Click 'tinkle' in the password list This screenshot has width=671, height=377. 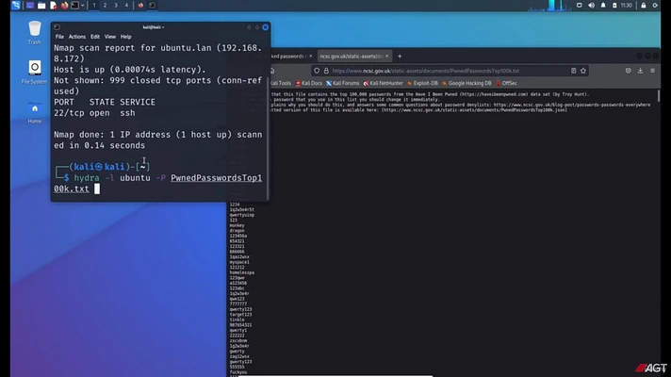(237, 320)
